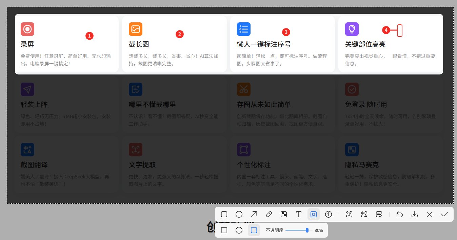Open the AI explain note tool

click(x=379, y=214)
